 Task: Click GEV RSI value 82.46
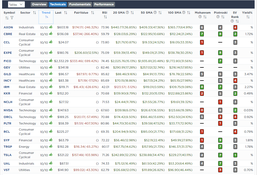click(x=105, y=68)
